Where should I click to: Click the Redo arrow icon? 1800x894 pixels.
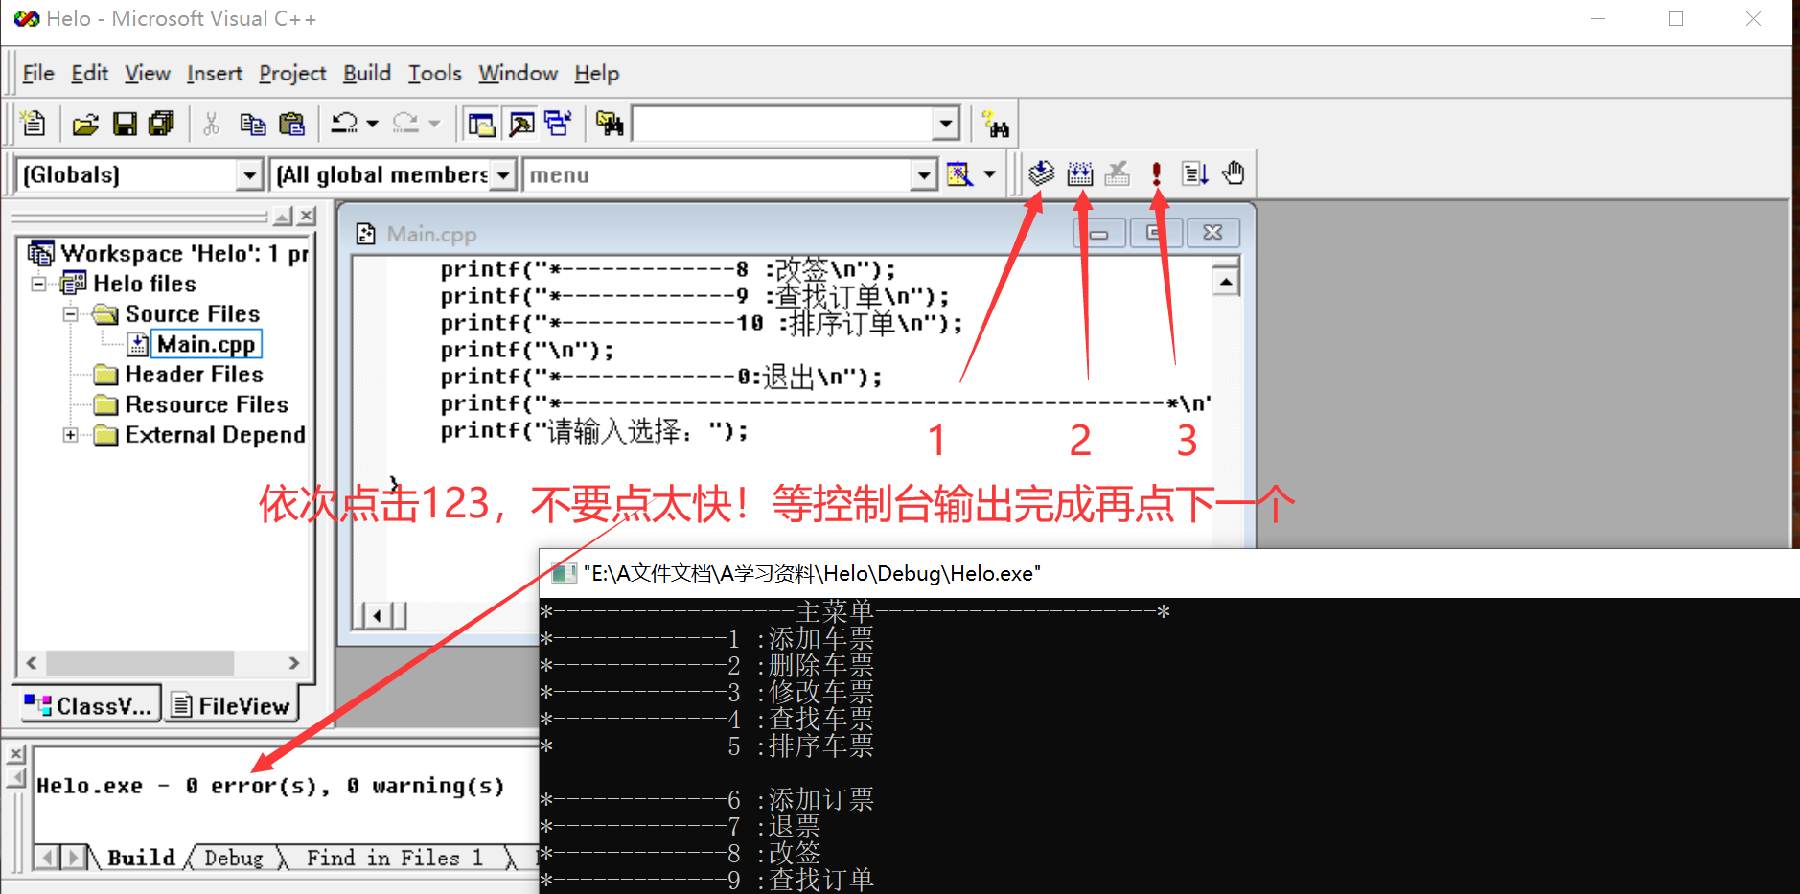[405, 124]
